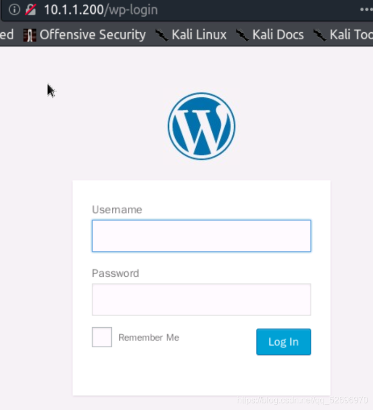Click the insecure connection padlock icon
The width and height of the screenshot is (373, 410).
click(31, 10)
